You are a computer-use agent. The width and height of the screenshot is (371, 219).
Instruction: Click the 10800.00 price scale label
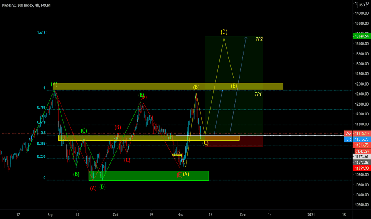pos(362,175)
